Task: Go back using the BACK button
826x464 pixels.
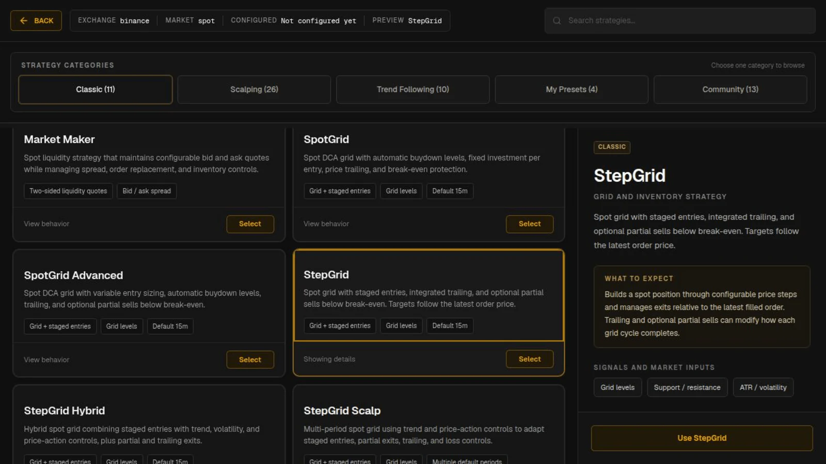Action: 36,21
